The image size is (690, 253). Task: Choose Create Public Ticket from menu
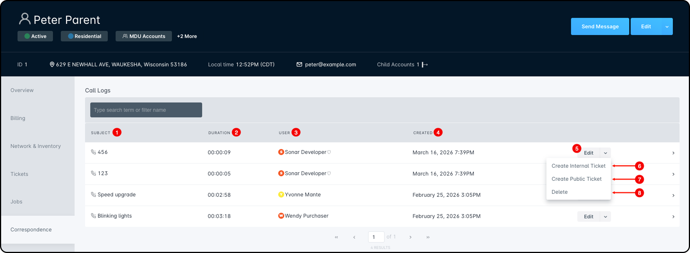576,179
